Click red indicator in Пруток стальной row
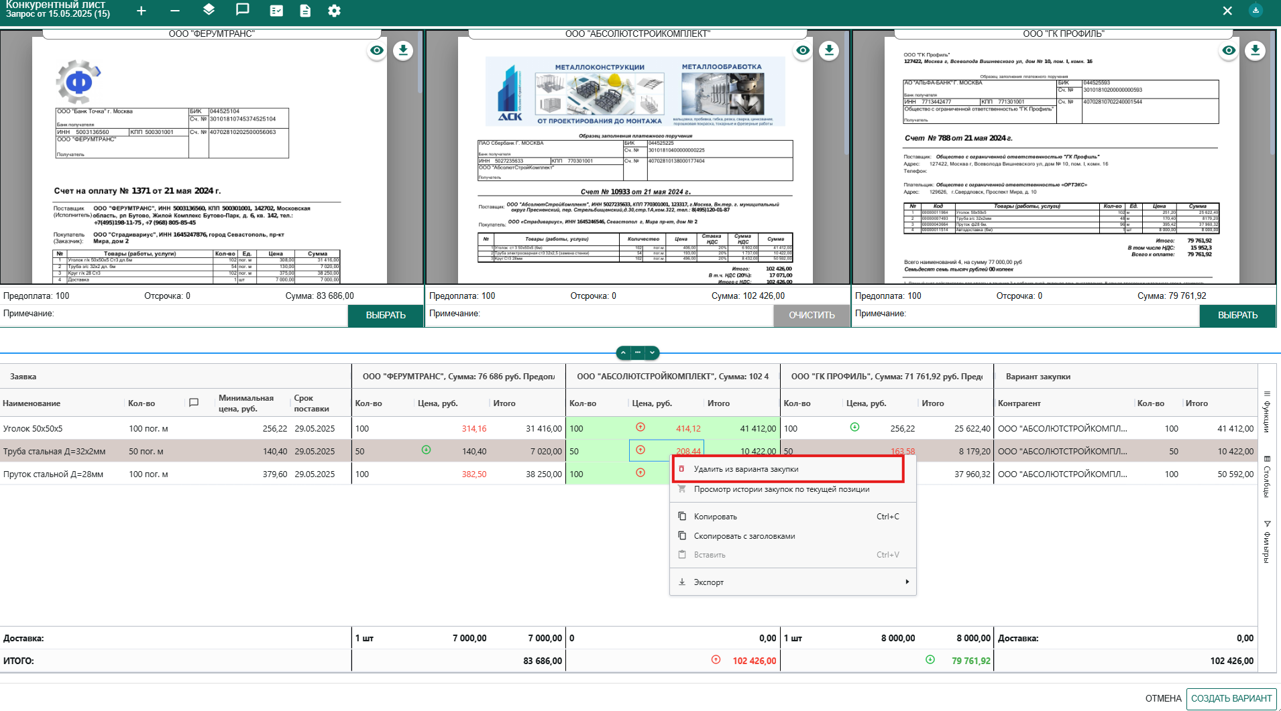The height and width of the screenshot is (711, 1281). click(x=640, y=472)
